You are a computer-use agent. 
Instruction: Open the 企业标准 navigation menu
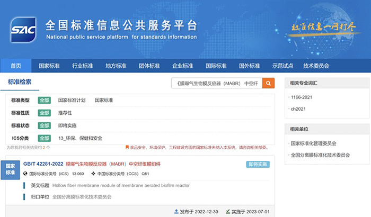coord(183,66)
